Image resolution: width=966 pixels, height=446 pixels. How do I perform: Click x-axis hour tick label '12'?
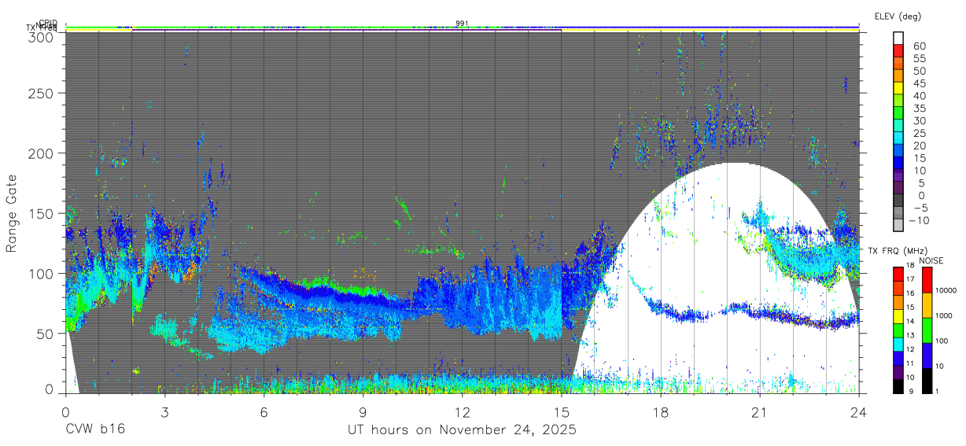point(463,411)
